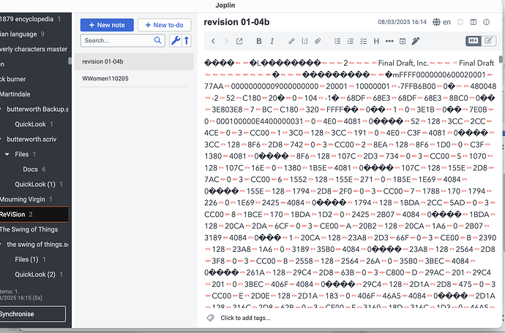Collapse the swing of things notebook

[x=1, y=245]
